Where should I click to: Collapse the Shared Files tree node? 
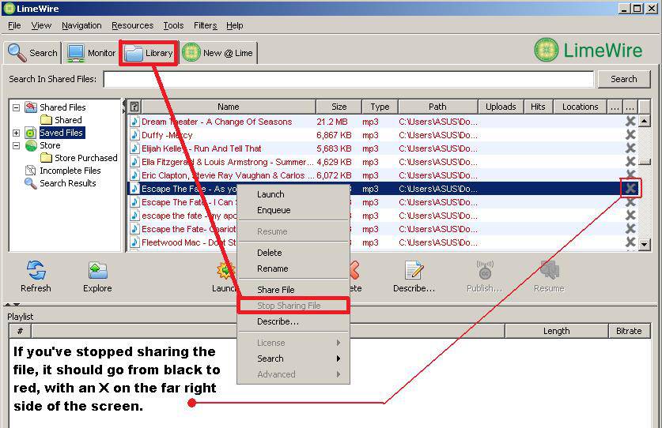pyautogui.click(x=16, y=107)
